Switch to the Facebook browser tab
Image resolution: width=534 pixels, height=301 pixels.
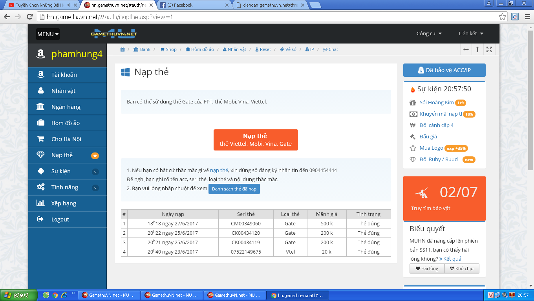[x=192, y=5]
